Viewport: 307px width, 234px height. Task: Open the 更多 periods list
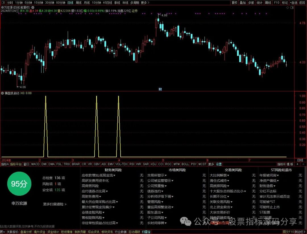(x=145, y=3)
